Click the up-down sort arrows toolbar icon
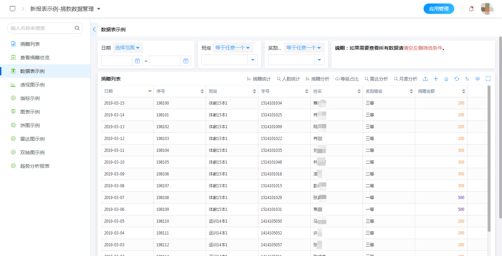 point(467,79)
